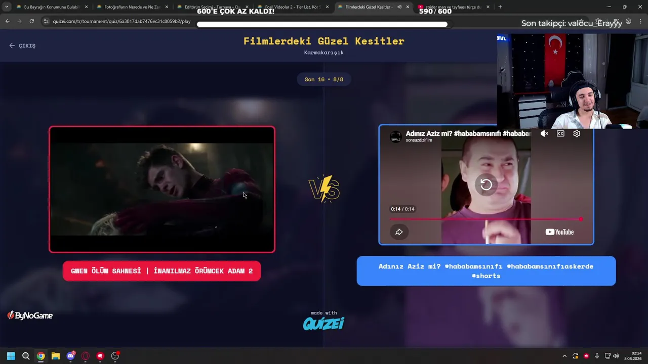Screen dimensions: 648x364
Task: Click the Filmlerdeki Güzel Kesitler heading
Action: (x=324, y=41)
